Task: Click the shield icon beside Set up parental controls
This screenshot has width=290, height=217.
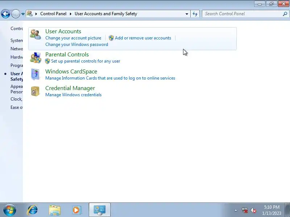Action: [x=47, y=61]
